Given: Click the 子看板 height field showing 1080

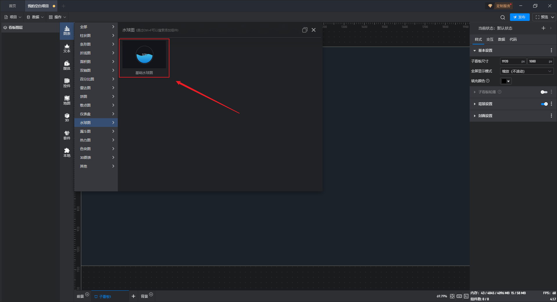Looking at the screenshot, I should 540,61.
